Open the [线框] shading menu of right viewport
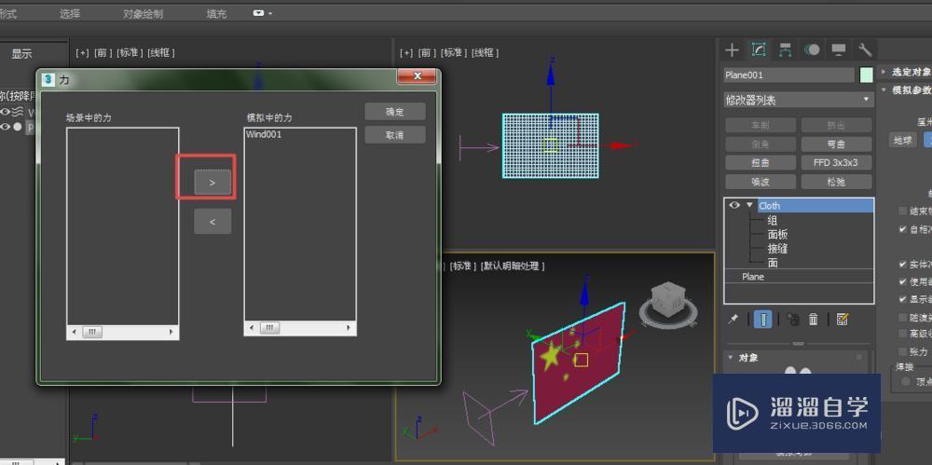The image size is (932, 465). pyautogui.click(x=485, y=53)
